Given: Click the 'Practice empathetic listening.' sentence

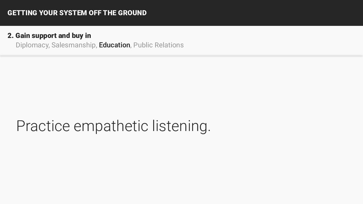Looking at the screenshot, I should coord(113,126).
